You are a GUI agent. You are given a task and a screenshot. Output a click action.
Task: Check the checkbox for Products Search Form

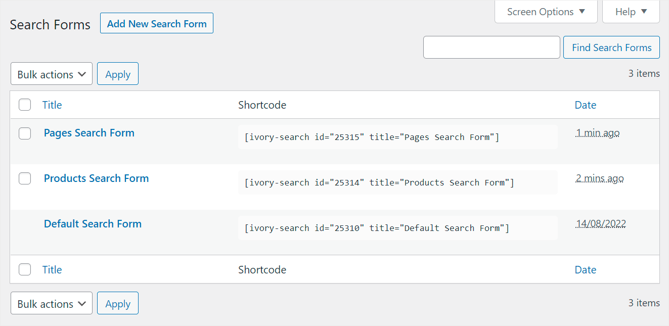click(x=25, y=178)
